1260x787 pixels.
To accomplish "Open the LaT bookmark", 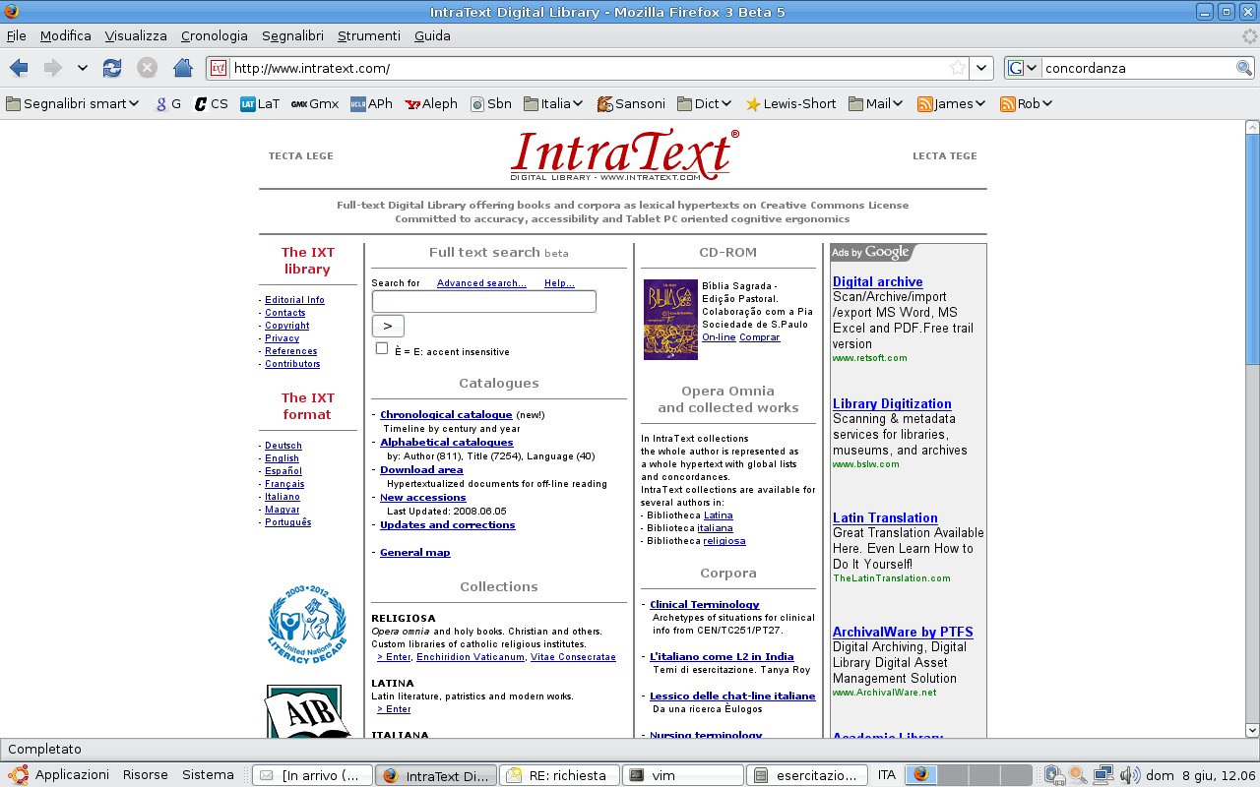I will pos(260,103).
